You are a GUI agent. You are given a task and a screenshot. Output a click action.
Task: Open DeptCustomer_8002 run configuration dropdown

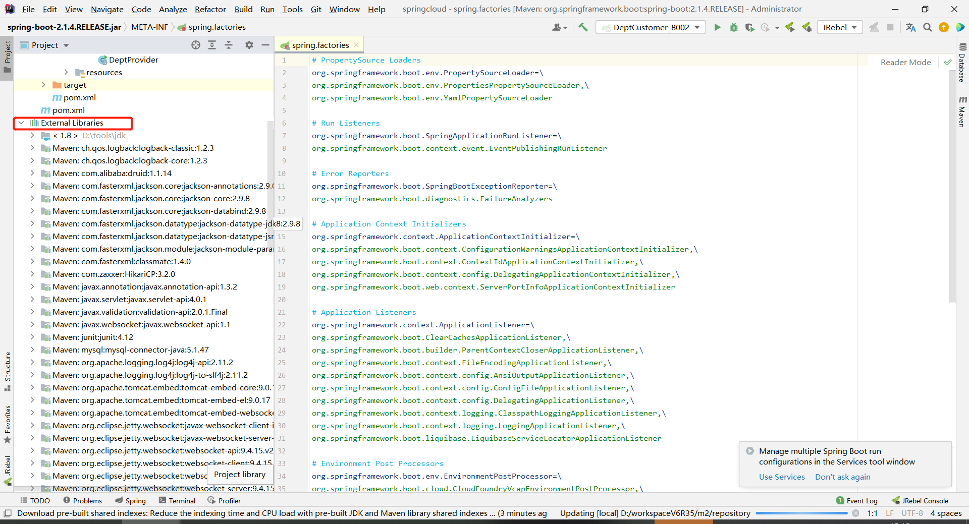(x=652, y=27)
